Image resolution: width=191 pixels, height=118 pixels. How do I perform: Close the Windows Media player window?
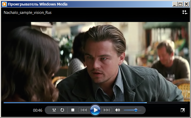186,4
